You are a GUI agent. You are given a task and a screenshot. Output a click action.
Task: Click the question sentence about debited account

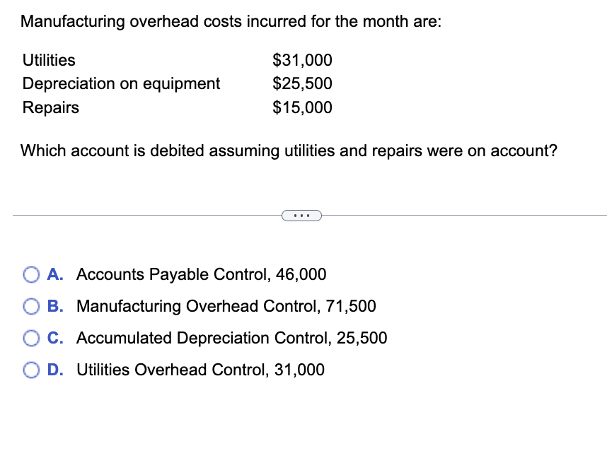289,151
